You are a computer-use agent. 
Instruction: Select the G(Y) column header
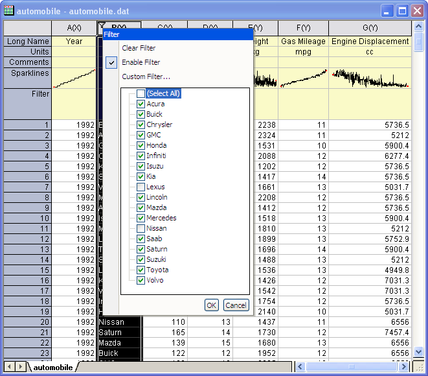(x=370, y=28)
